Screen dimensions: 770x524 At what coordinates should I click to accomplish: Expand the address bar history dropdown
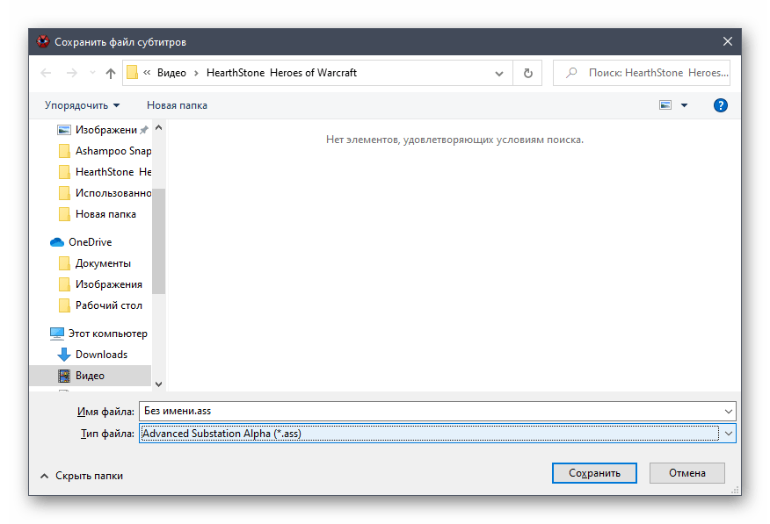[x=499, y=73]
